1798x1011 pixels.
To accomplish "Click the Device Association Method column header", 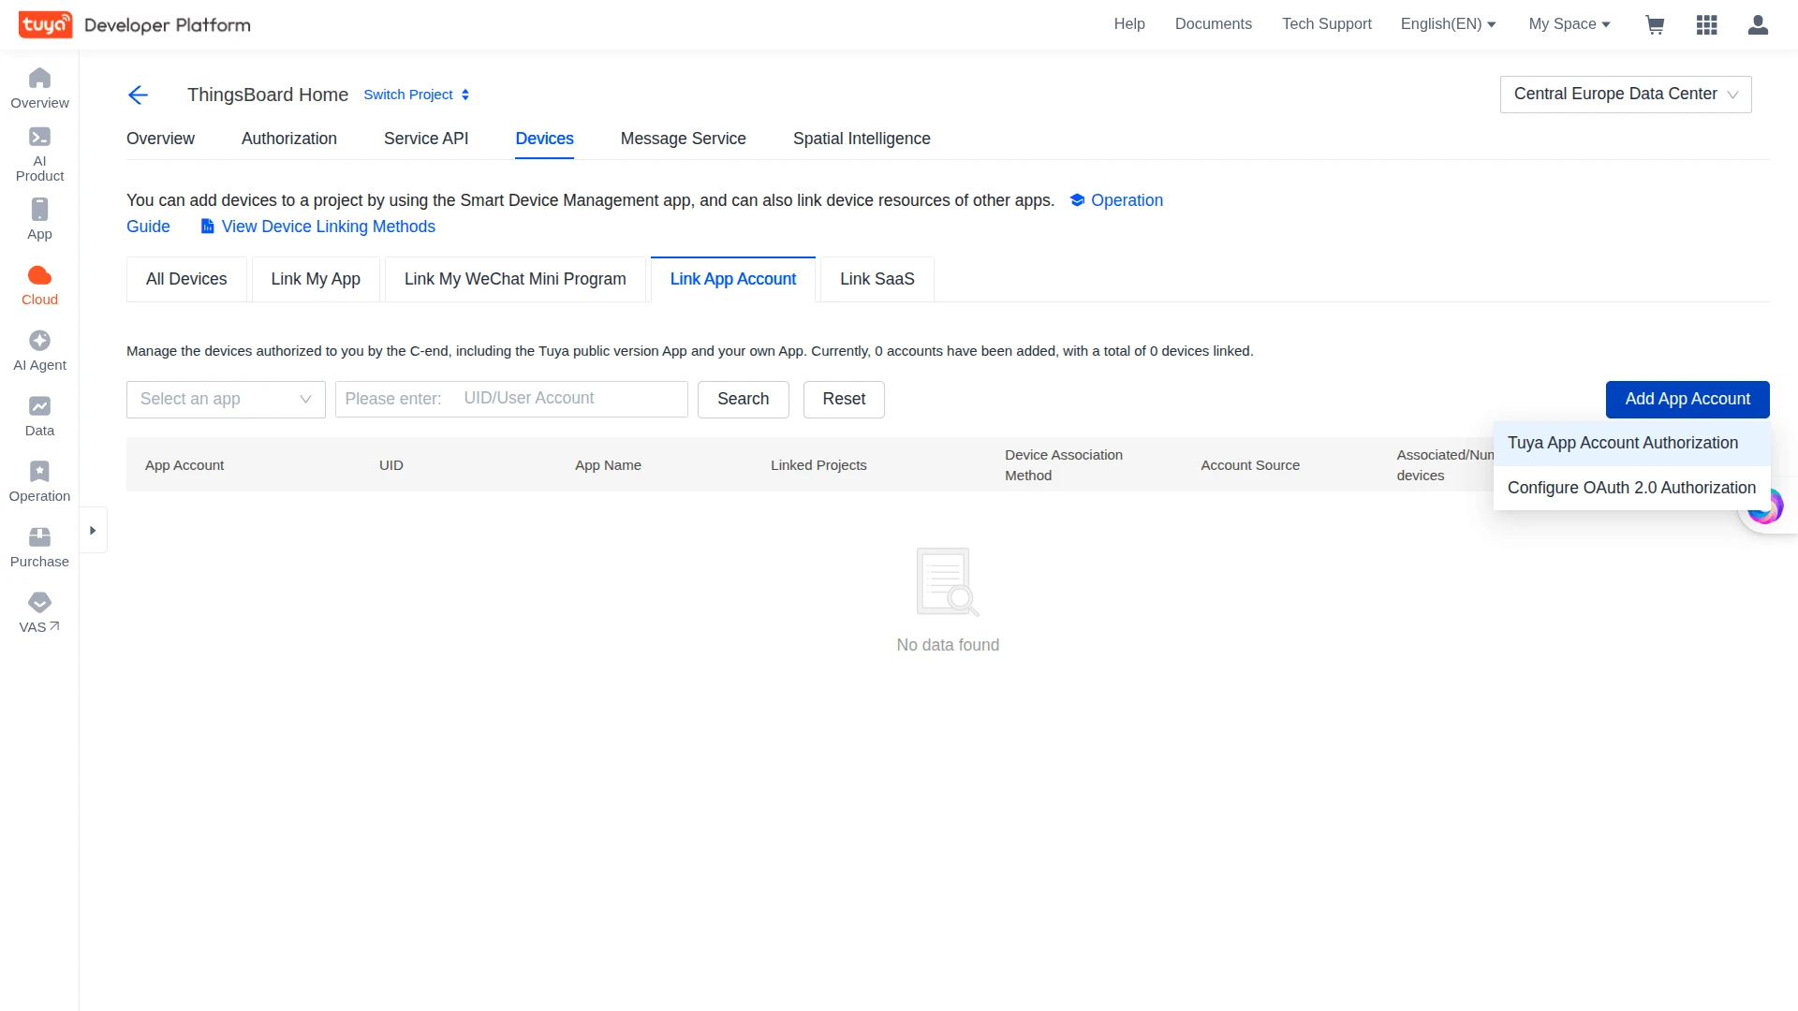I will [x=1064, y=465].
